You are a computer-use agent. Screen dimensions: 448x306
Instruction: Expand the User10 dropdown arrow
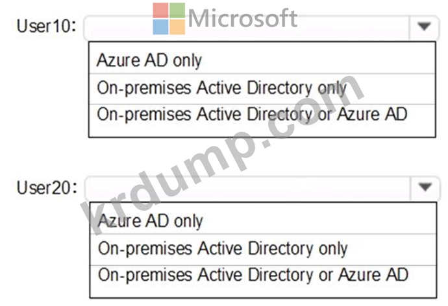(424, 27)
